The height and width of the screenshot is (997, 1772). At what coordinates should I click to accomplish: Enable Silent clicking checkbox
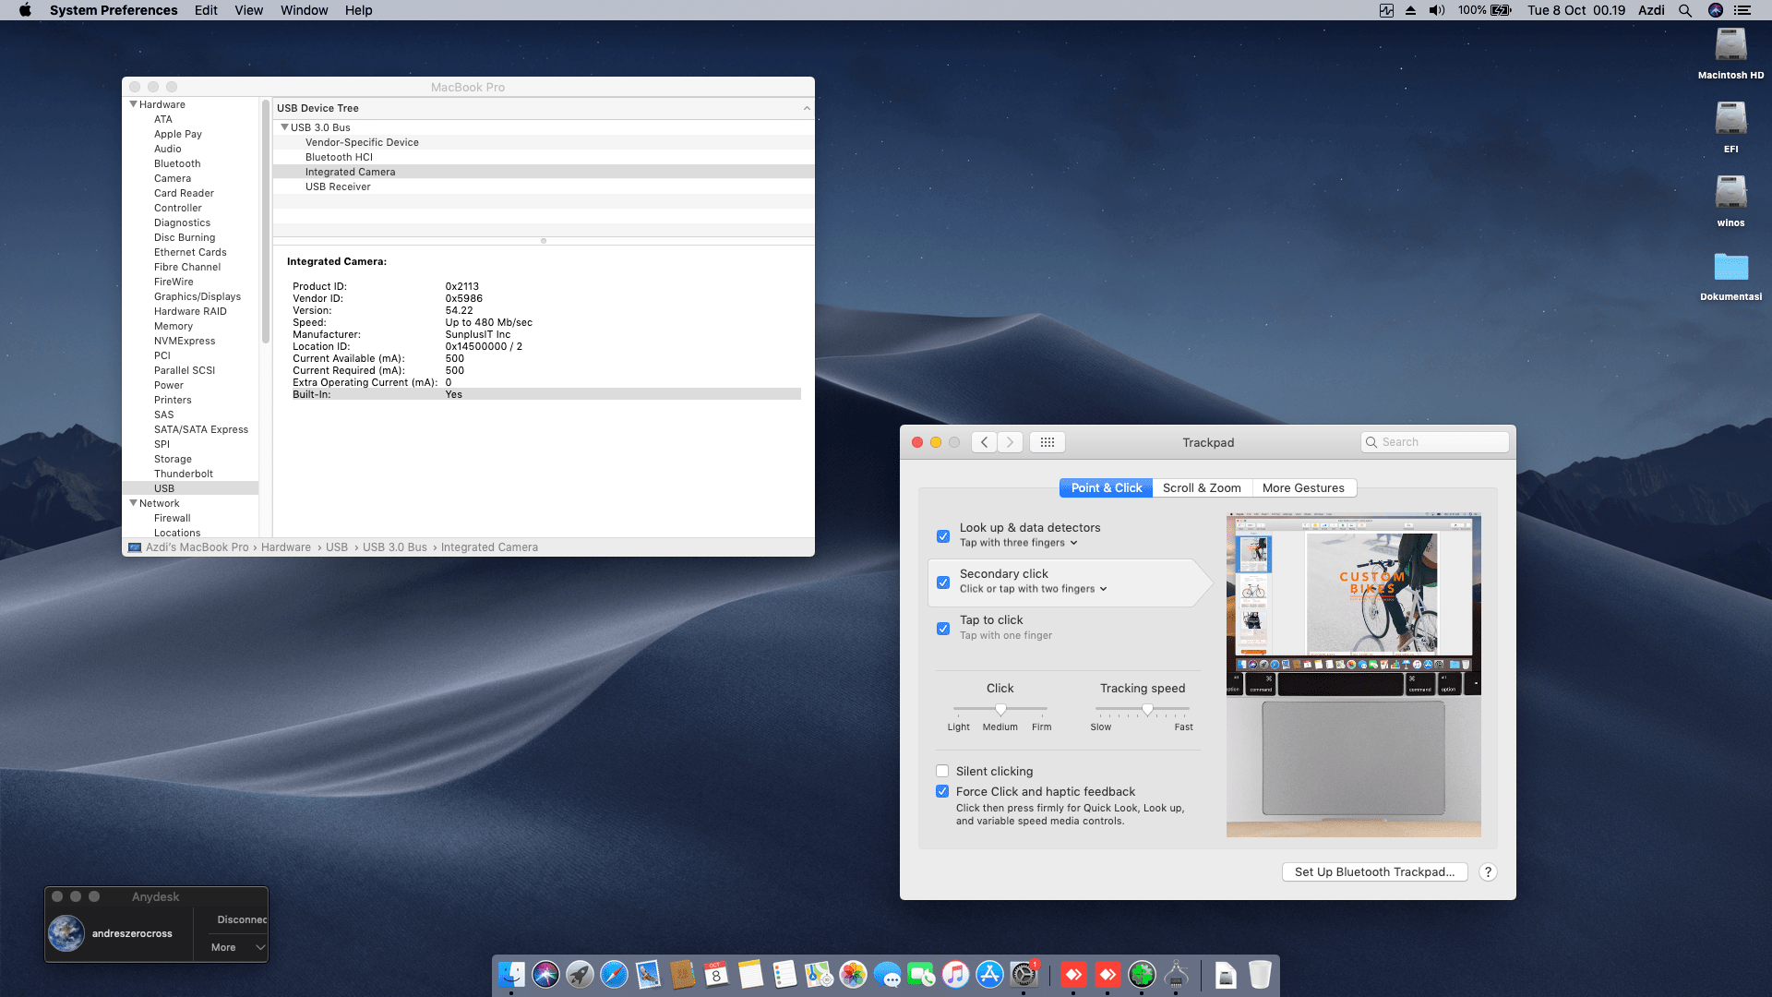point(942,771)
